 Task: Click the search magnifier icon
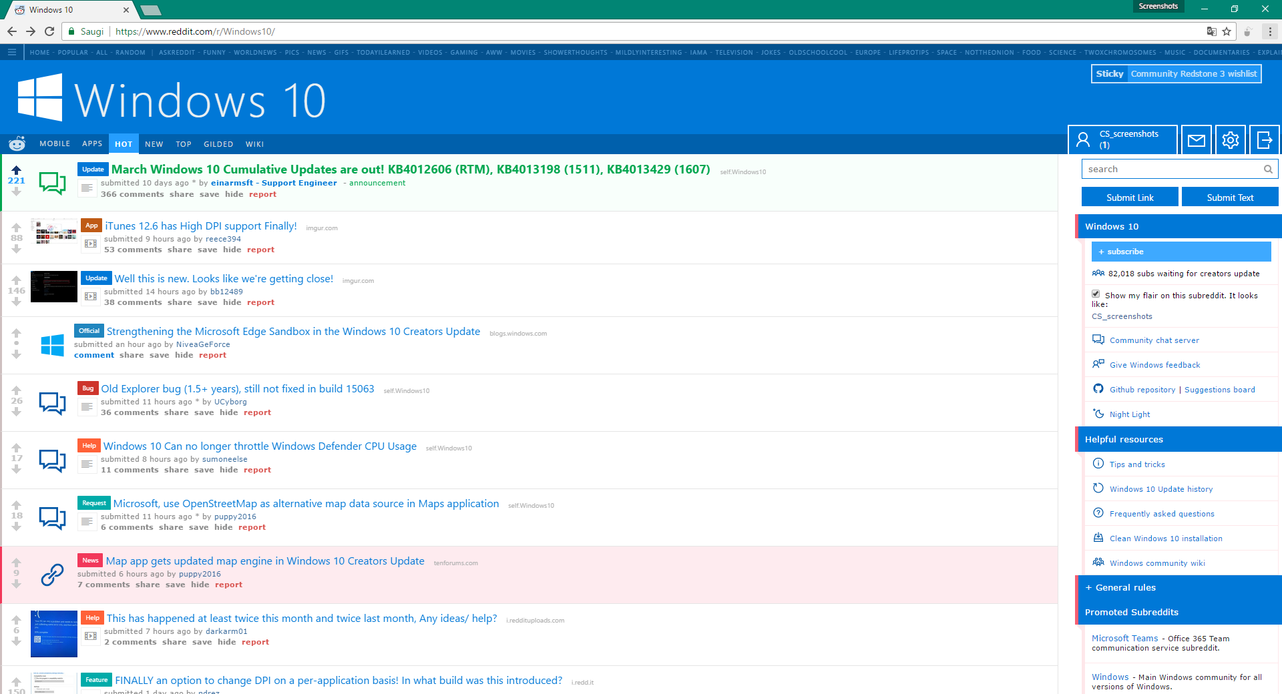click(x=1267, y=169)
